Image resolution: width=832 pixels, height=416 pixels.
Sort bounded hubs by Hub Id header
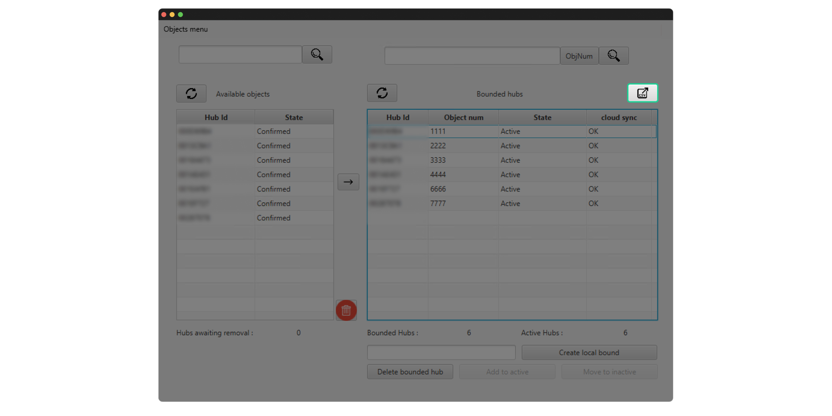point(398,117)
